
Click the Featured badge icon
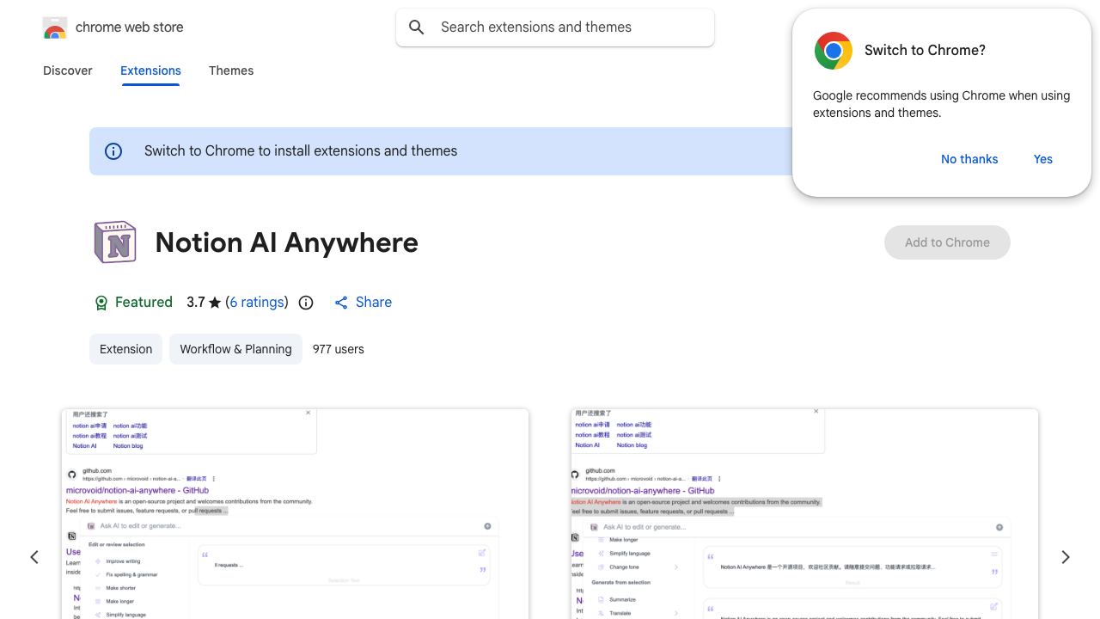[x=101, y=303]
